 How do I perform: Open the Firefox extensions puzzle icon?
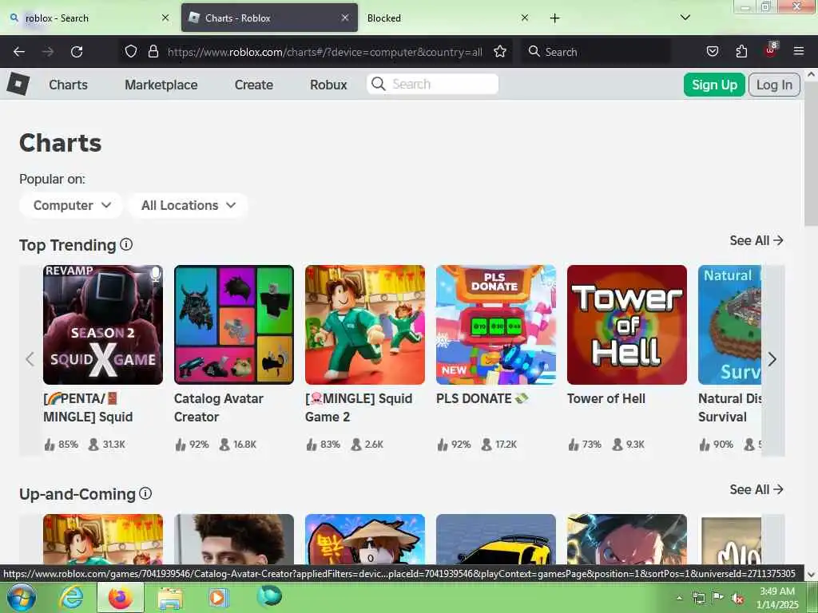click(x=741, y=52)
